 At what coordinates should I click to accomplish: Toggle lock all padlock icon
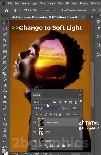[x=60, y=114]
